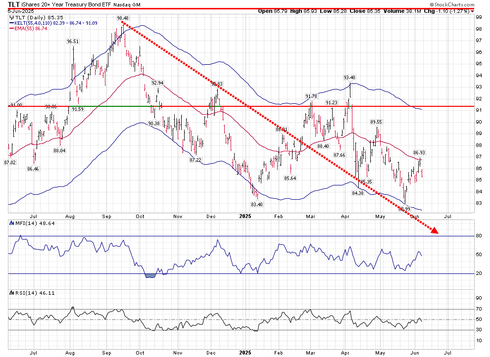
Task: Click the 98.48 peak price label
Action: [x=123, y=18]
